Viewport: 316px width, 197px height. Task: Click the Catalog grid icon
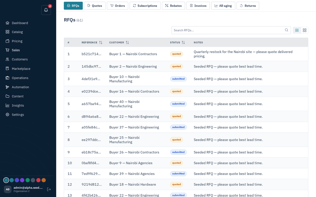pyautogui.click(x=7, y=32)
